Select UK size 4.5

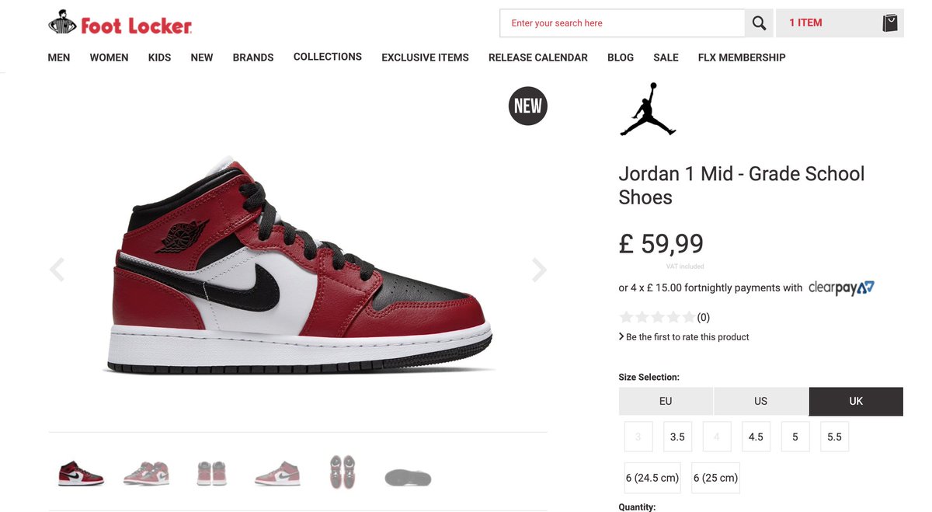pyautogui.click(x=756, y=437)
